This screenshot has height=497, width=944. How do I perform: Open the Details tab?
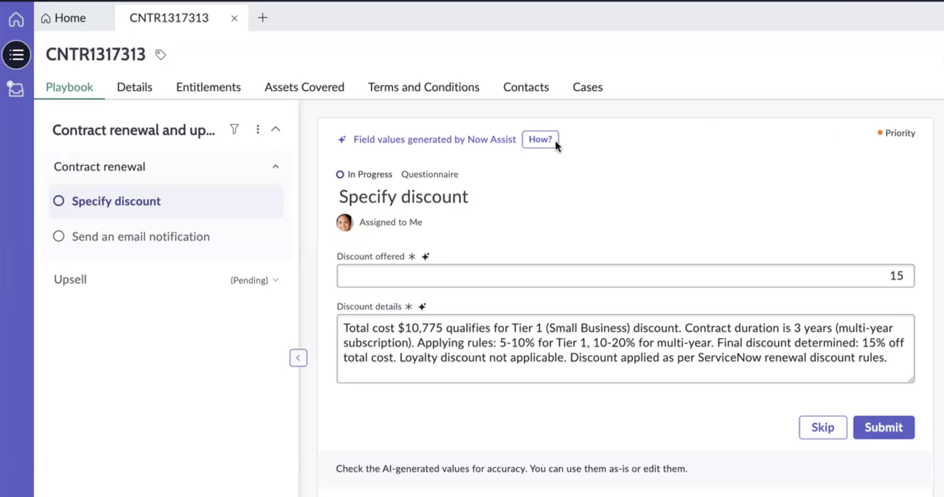135,87
